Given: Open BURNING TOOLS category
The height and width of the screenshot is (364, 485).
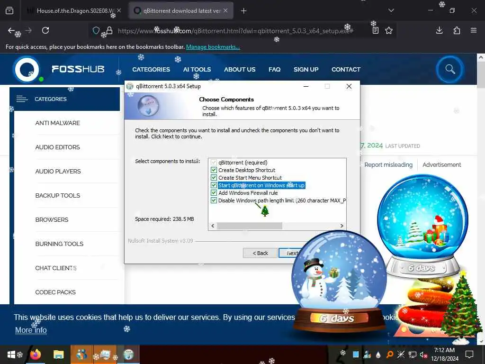Looking at the screenshot, I should point(59,244).
